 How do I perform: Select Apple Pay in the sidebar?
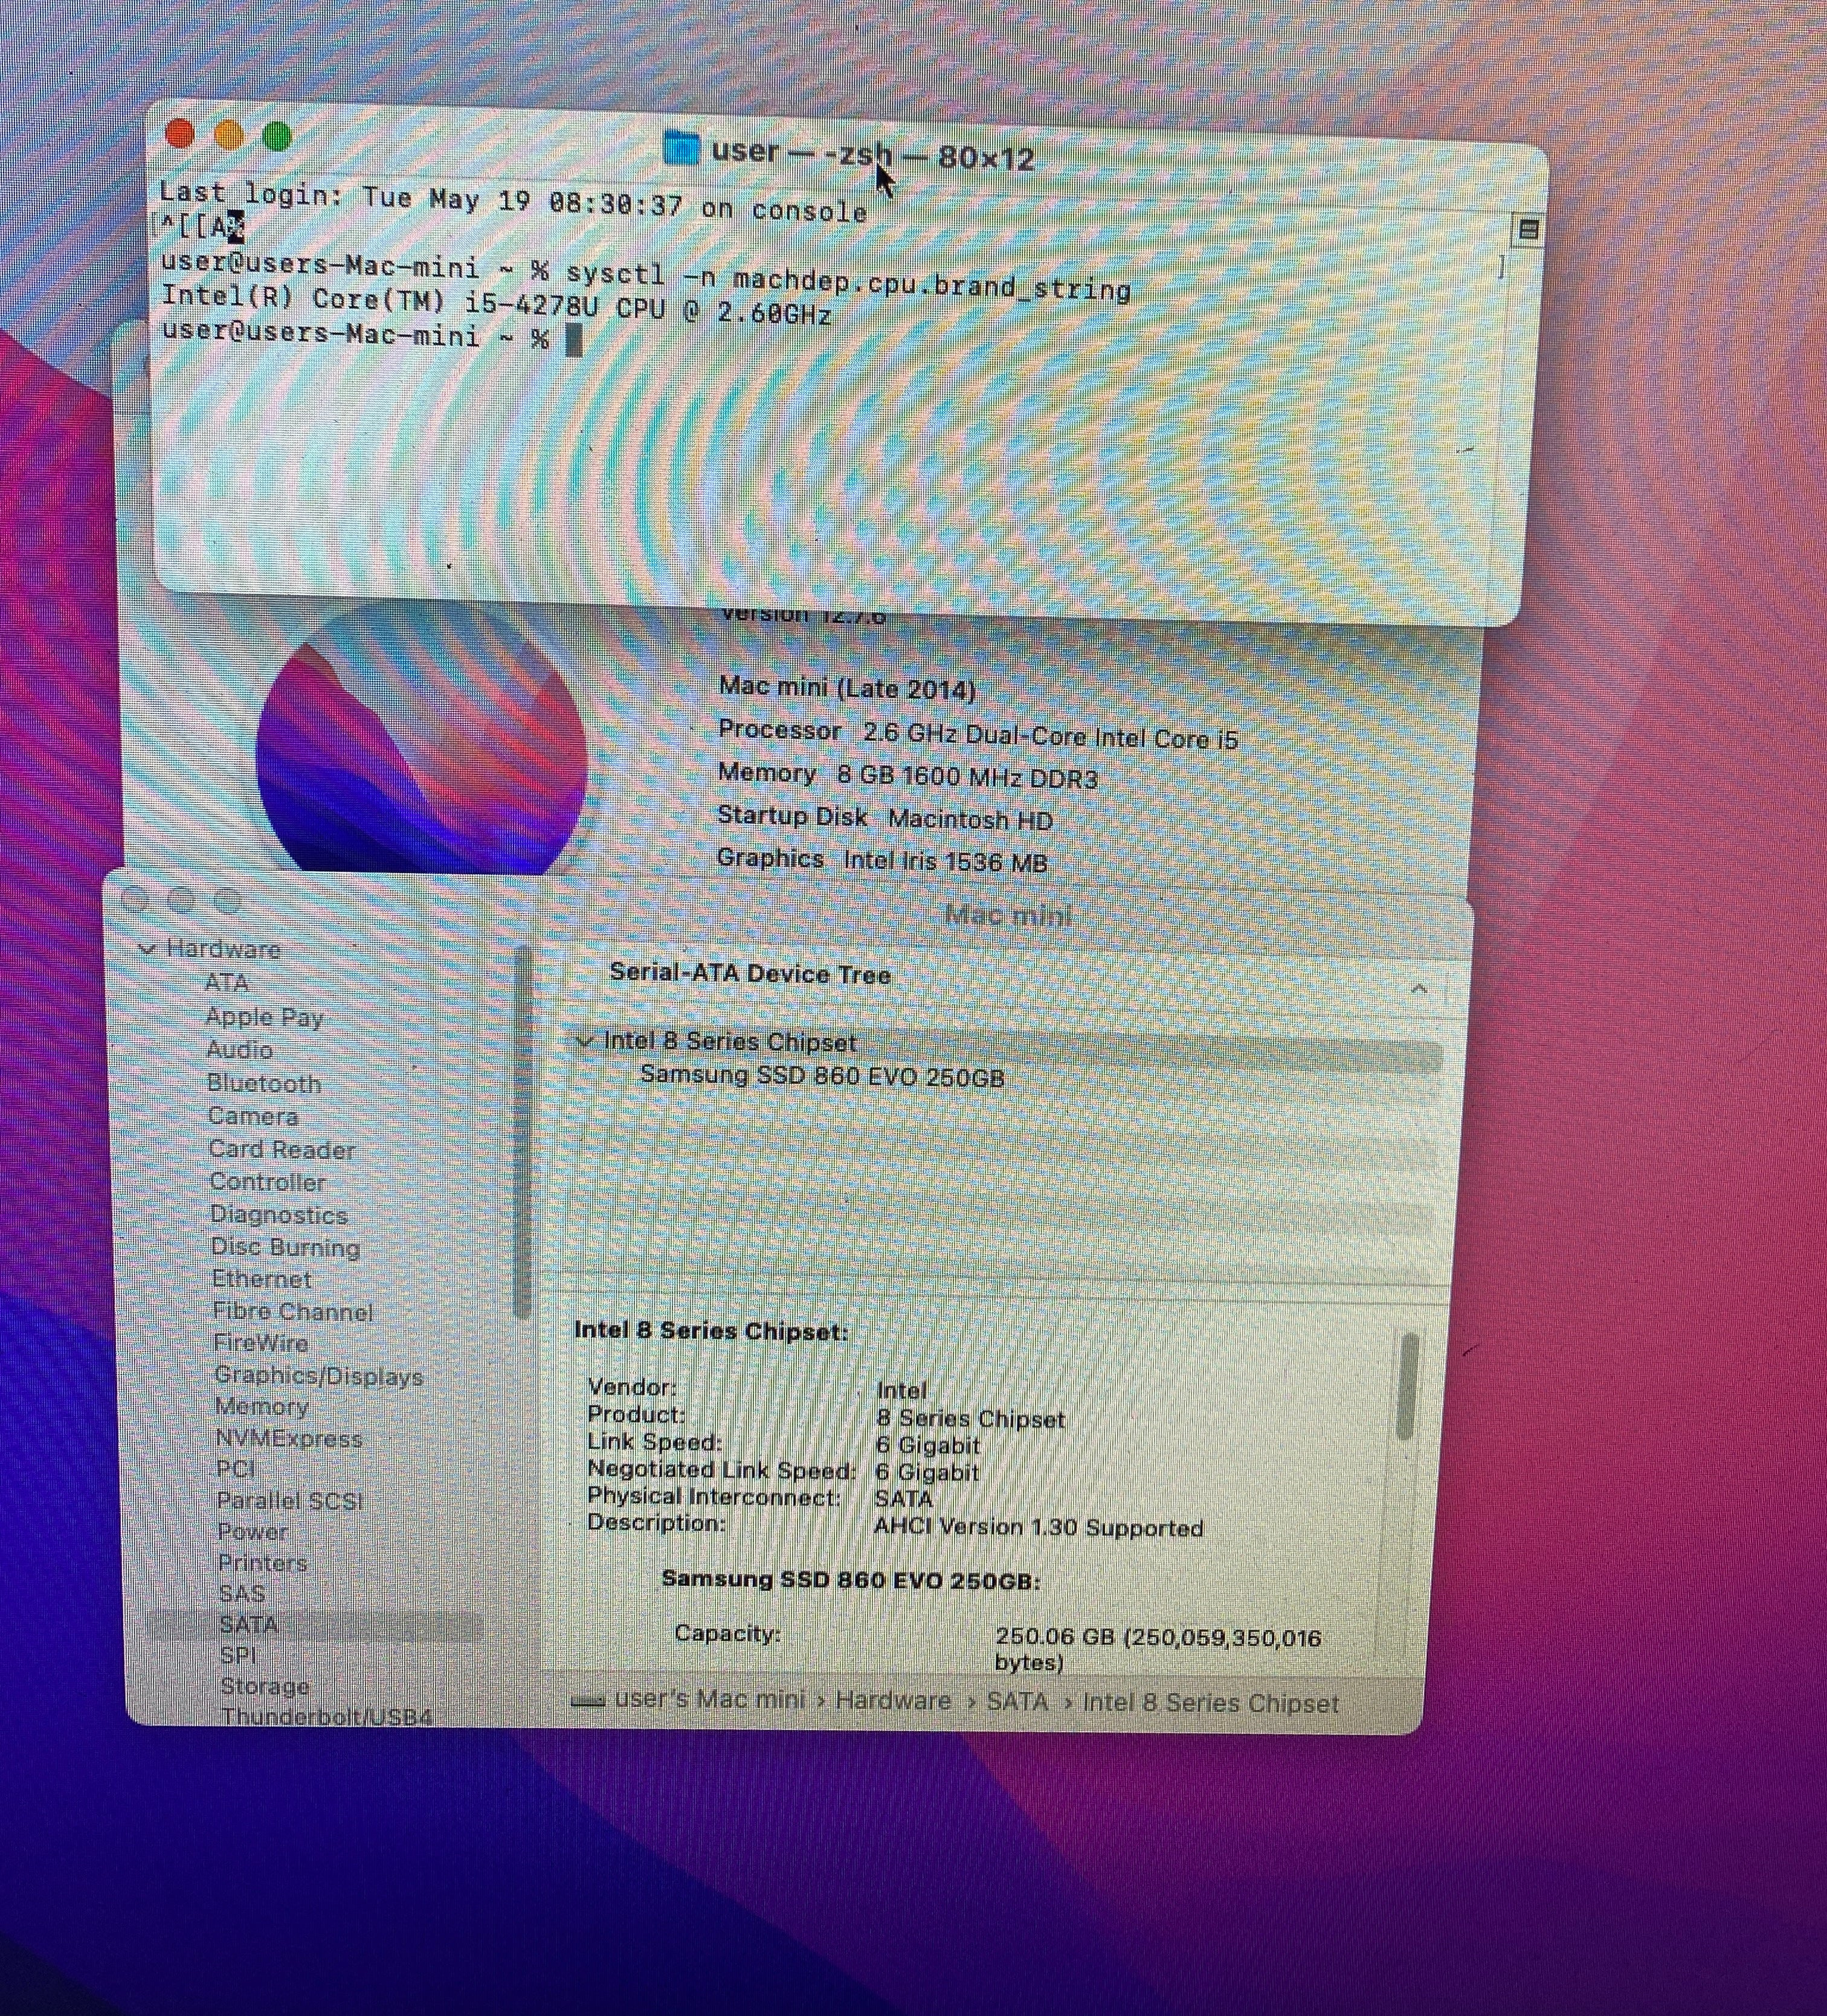[265, 1017]
